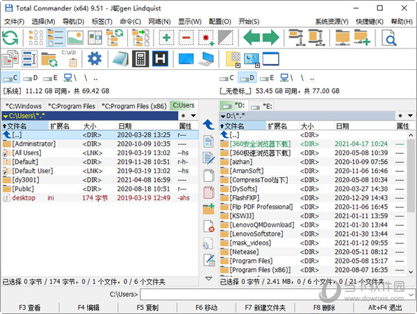Launch calculator icon
This screenshot has width=417, height=314.
point(140,59)
